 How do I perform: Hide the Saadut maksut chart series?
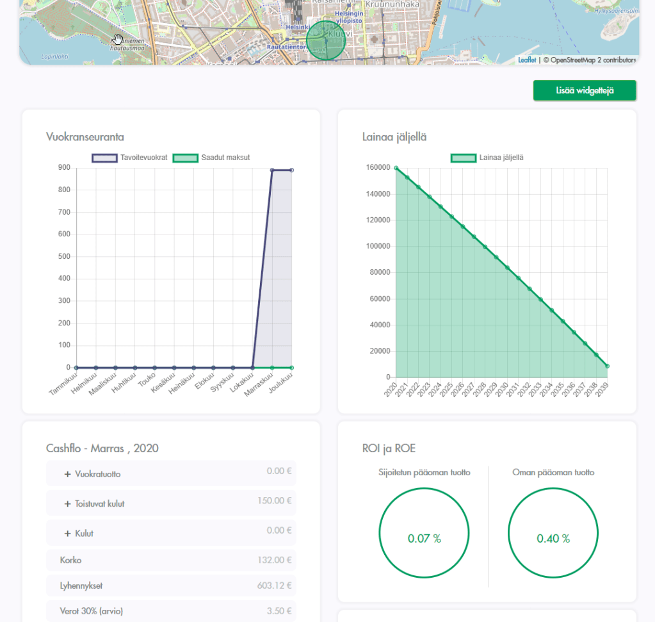coord(211,158)
